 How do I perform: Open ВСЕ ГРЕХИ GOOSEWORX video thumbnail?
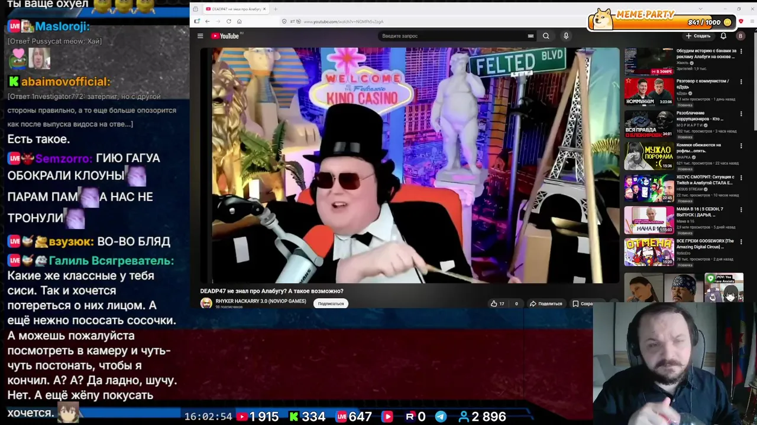coord(649,251)
